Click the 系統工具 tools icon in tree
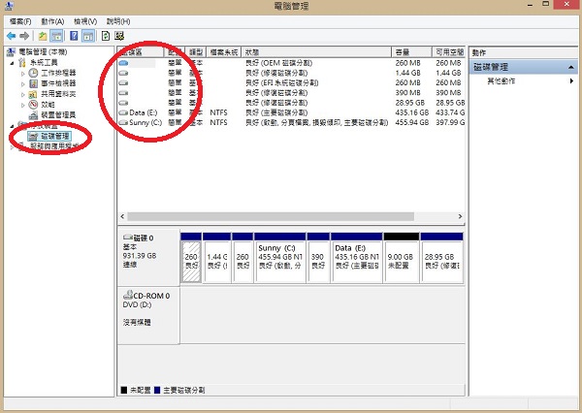Viewport: 582px width, 413px height. (x=22, y=62)
